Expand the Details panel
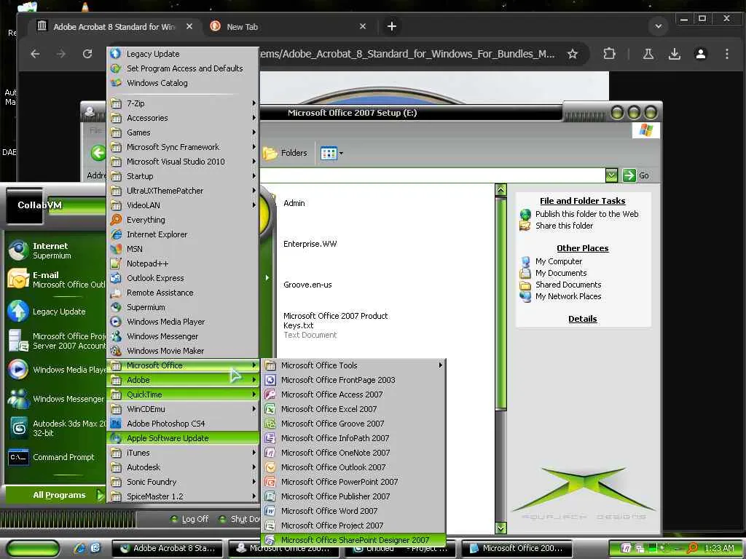Viewport: 746px width, 559px height. [x=582, y=319]
